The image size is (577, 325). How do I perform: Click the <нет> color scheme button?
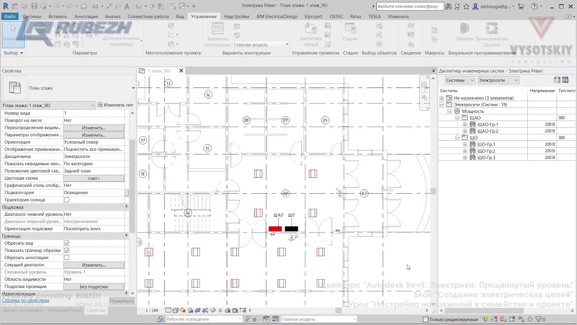tap(94, 178)
